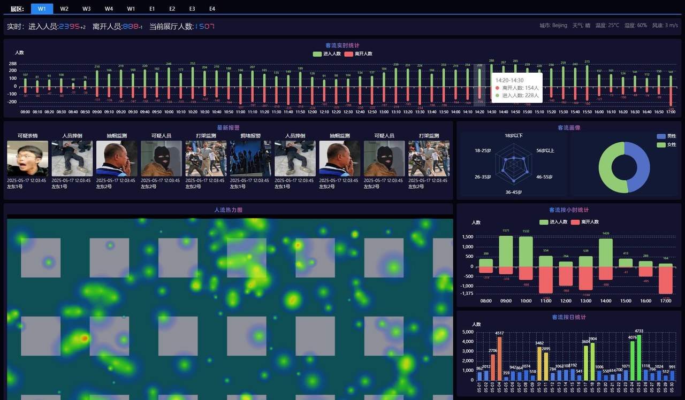The width and height of the screenshot is (685, 400).
Task: Select the 05-04 daily bar labeled 4517
Action: [x=499, y=358]
